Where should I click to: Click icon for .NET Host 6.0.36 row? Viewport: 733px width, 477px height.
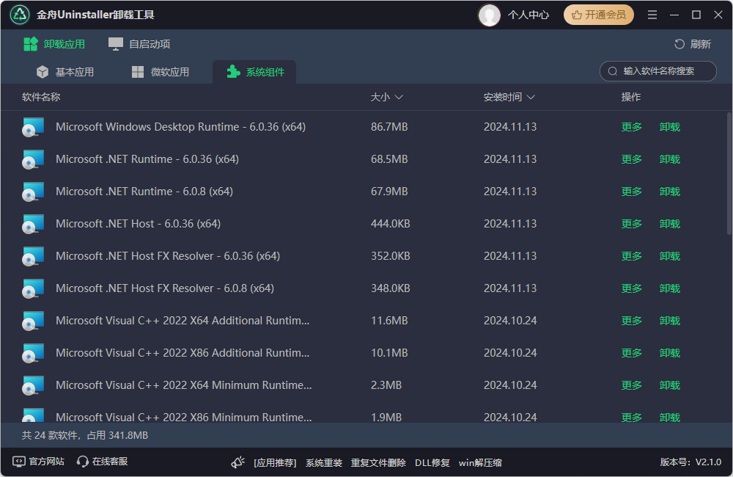click(x=33, y=225)
